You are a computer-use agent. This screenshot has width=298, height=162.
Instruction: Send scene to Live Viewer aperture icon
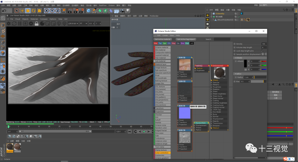pos(9,23)
